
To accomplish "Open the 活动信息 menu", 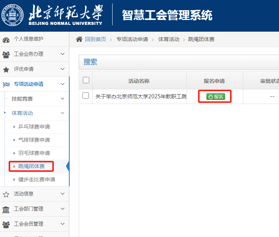I will [35, 194].
